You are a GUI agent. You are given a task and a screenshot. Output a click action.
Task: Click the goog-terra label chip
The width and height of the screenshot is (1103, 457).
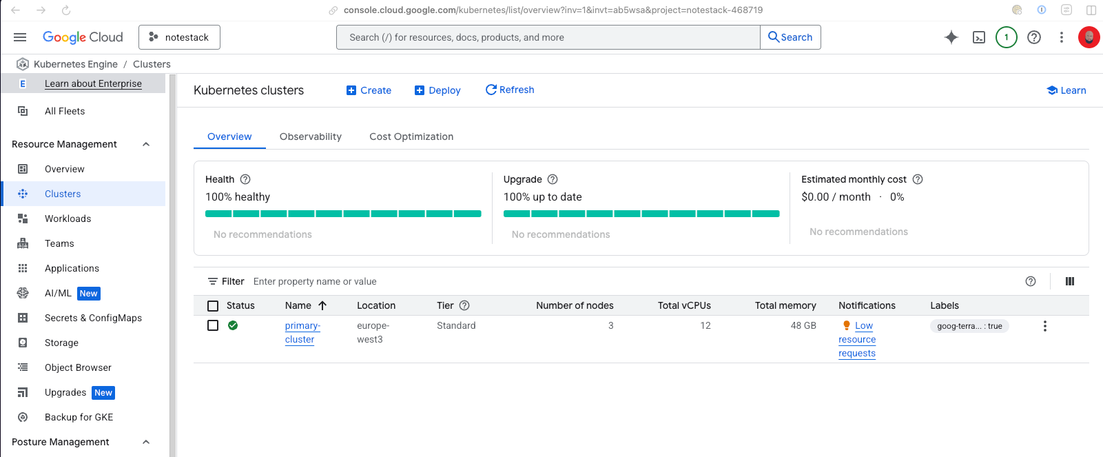coord(969,326)
